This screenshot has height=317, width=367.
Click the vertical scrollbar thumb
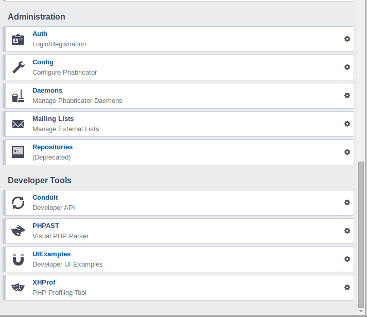(361, 234)
